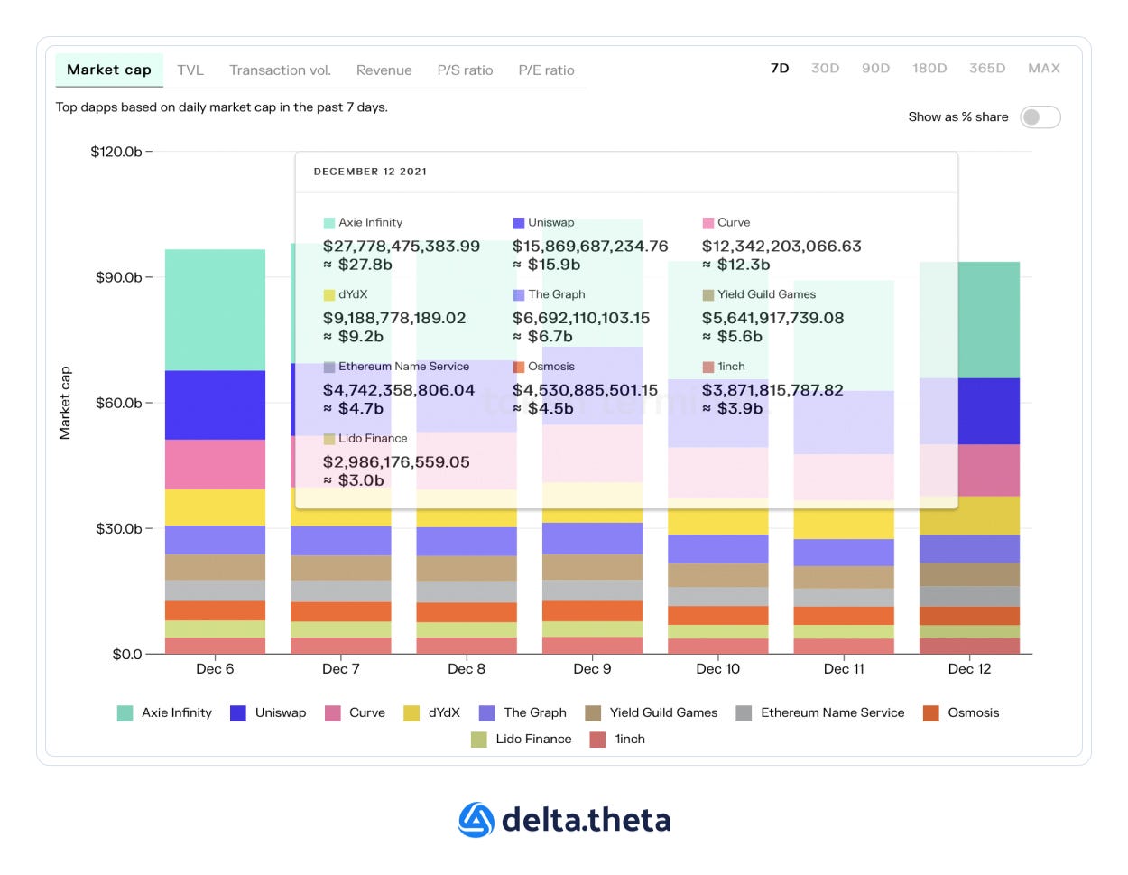
Task: Click the Yield Guild Games legend label
Action: coord(663,712)
